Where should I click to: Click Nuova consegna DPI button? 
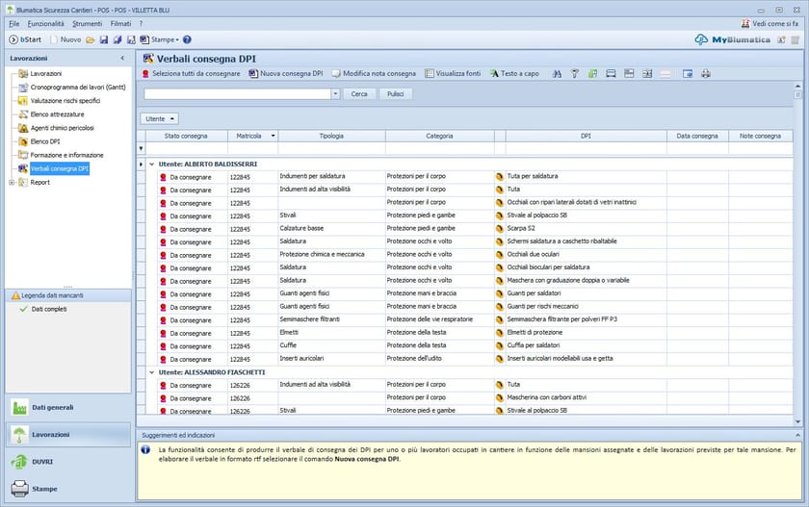point(285,73)
